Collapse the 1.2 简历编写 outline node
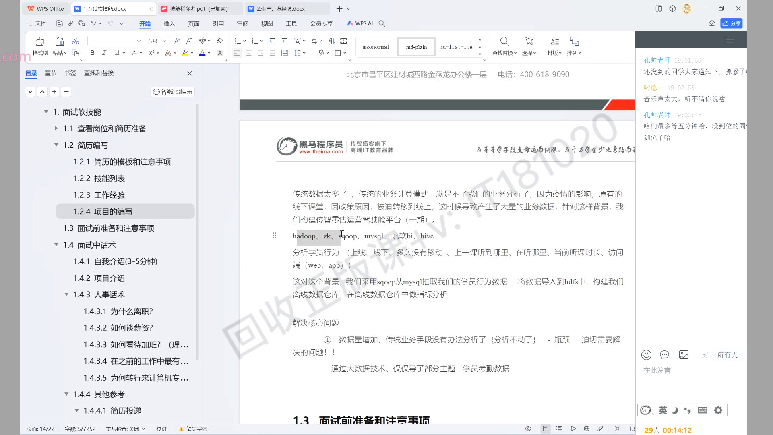The width and height of the screenshot is (773, 435). (56, 145)
